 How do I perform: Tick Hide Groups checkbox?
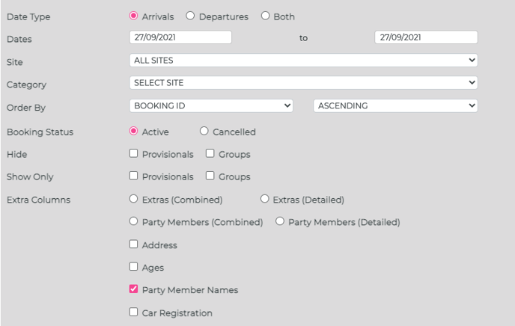pos(210,153)
